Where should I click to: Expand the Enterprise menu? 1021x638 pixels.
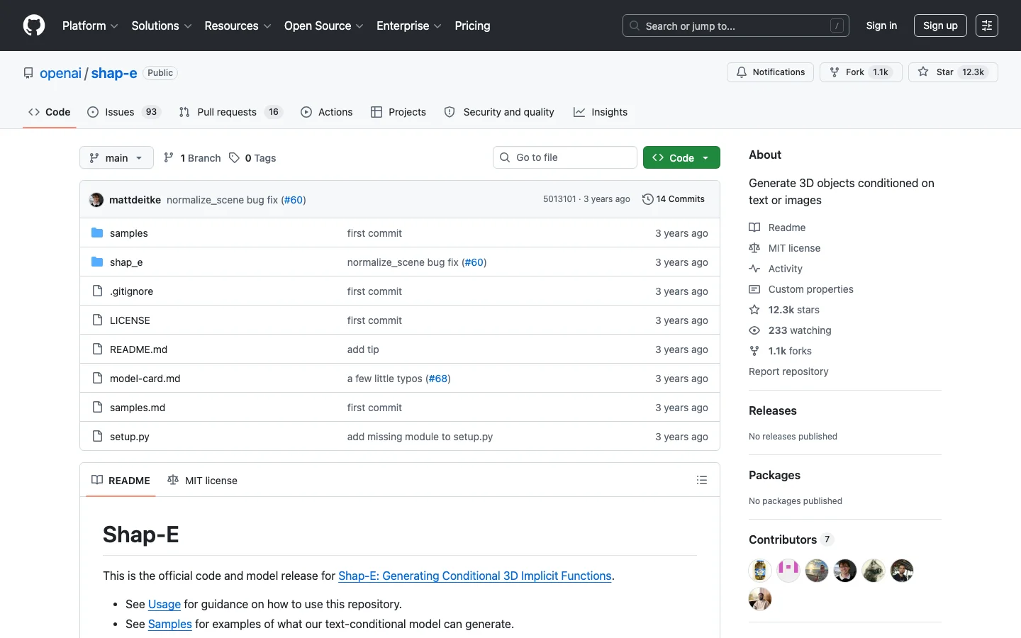[x=409, y=26]
